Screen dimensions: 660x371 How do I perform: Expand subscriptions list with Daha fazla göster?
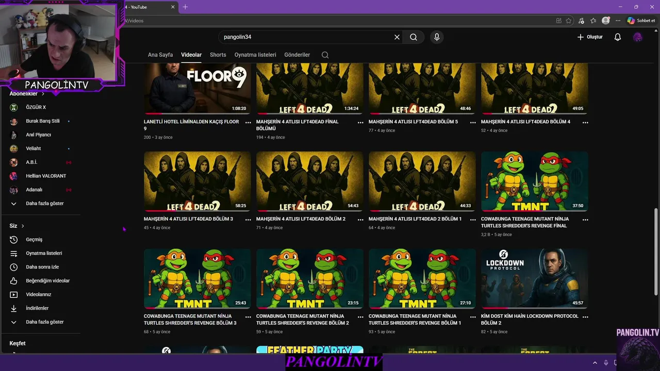pyautogui.click(x=44, y=204)
